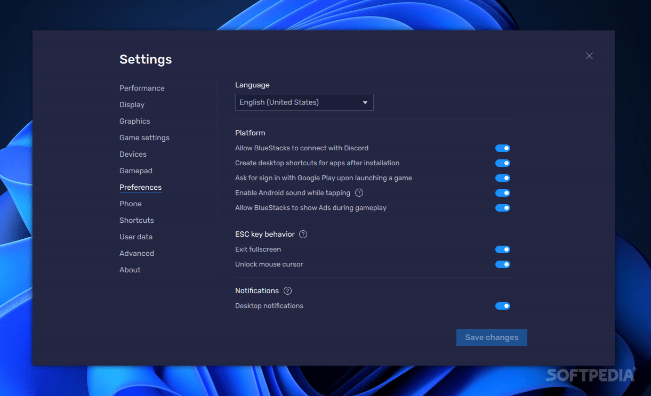
Task: Click the "Create desktop shortcuts for apps after installation" text
Action: coord(317,163)
